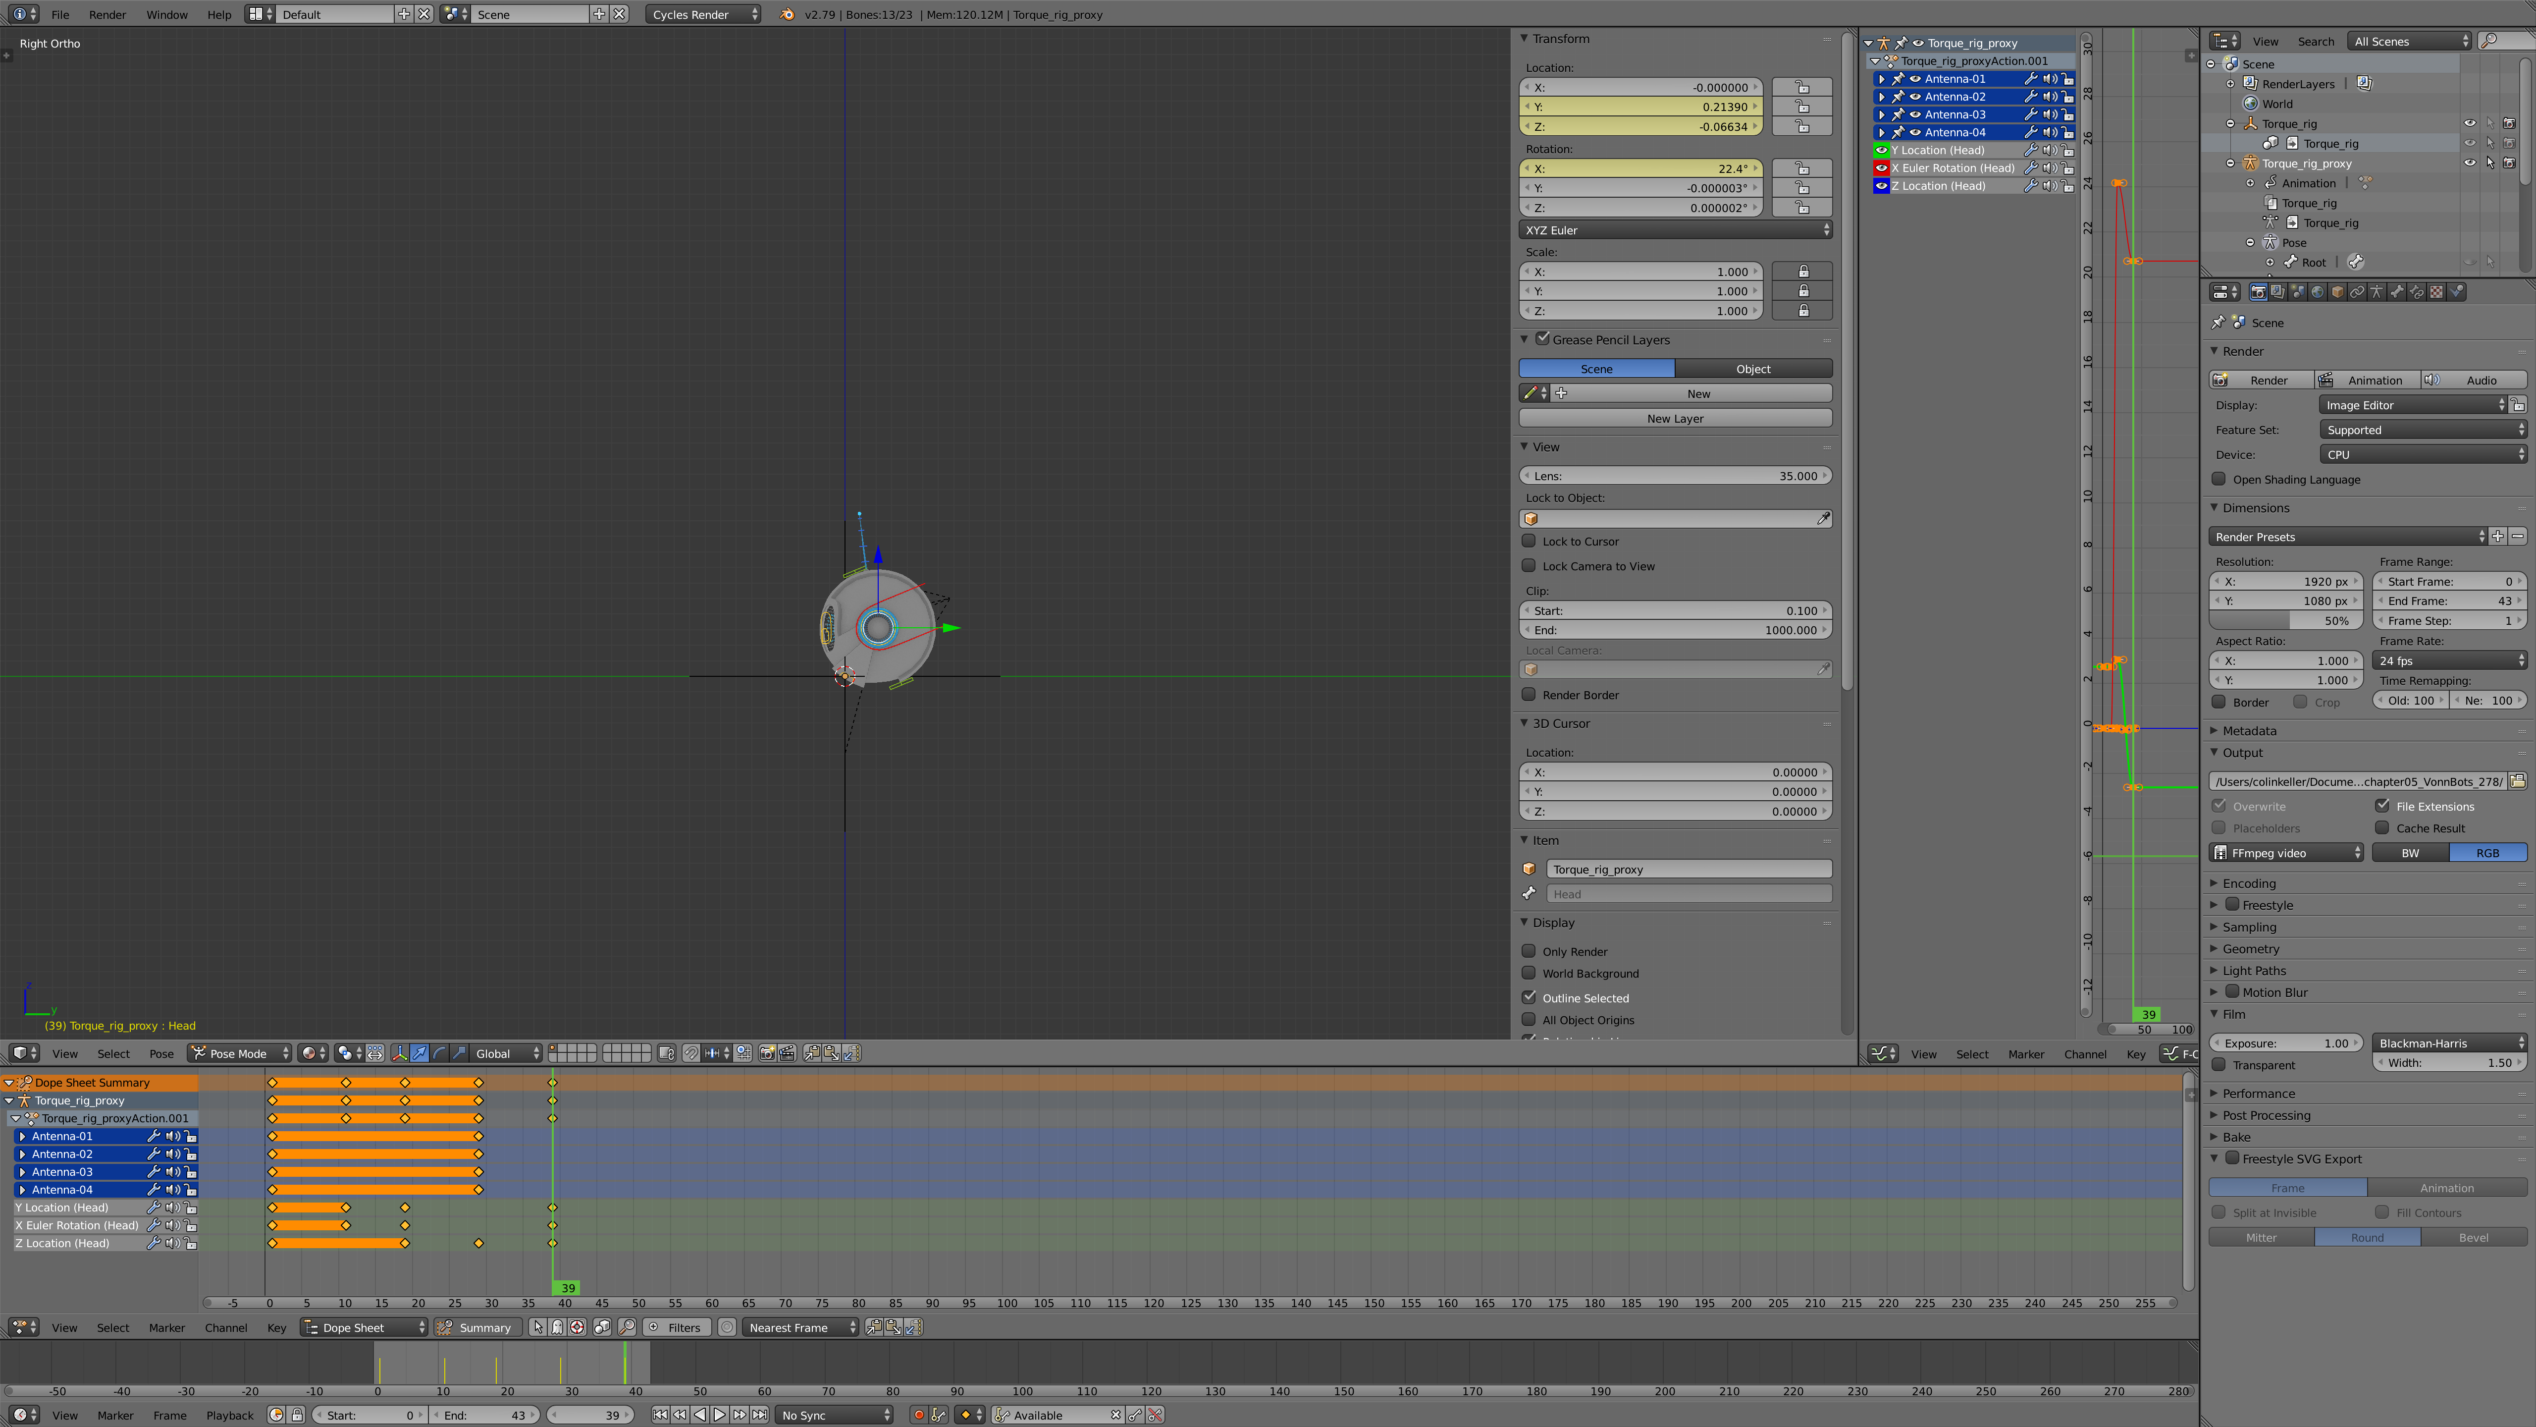Screen dimensions: 2536x1427
Task: Open the World properties tab
Action: click(x=2318, y=291)
